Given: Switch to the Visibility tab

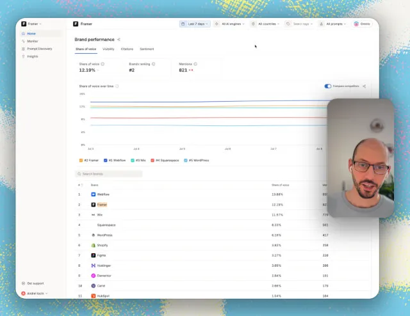Looking at the screenshot, I should tap(108, 49).
